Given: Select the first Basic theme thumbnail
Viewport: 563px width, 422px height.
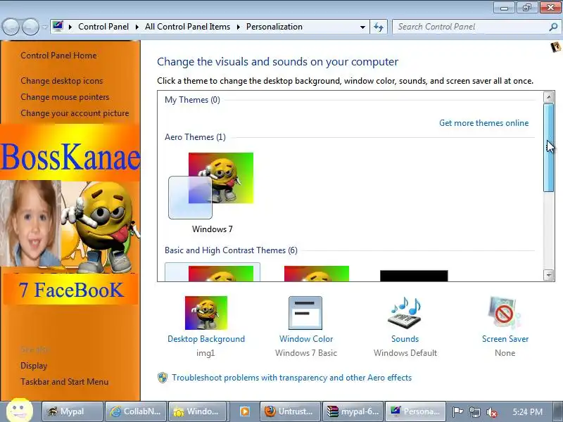Looking at the screenshot, I should pos(213,272).
